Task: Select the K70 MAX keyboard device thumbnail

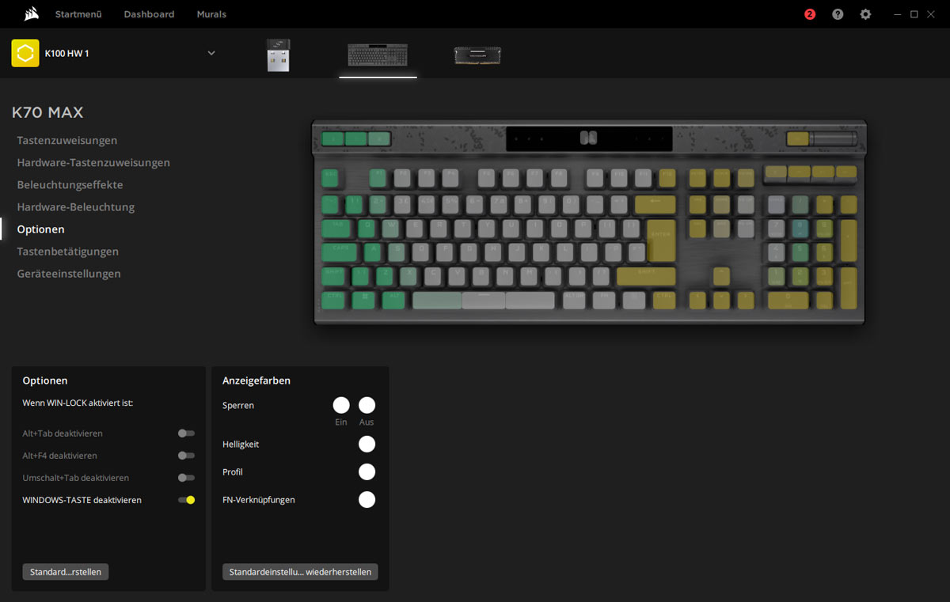Action: pos(378,55)
